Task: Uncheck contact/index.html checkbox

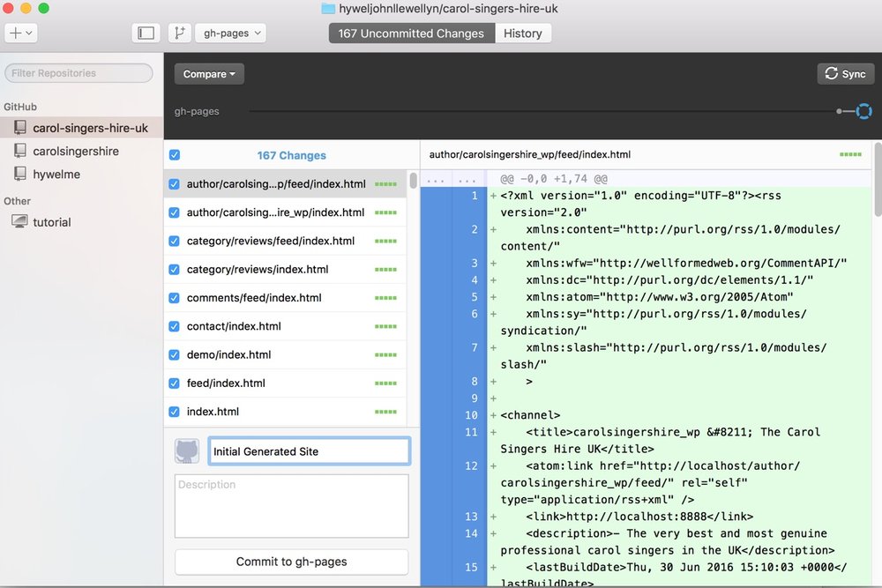Action: 175,326
